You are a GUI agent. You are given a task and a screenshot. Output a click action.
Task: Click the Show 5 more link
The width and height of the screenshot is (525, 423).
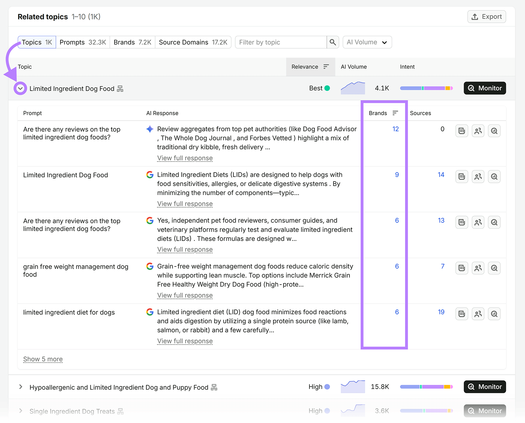coord(43,359)
